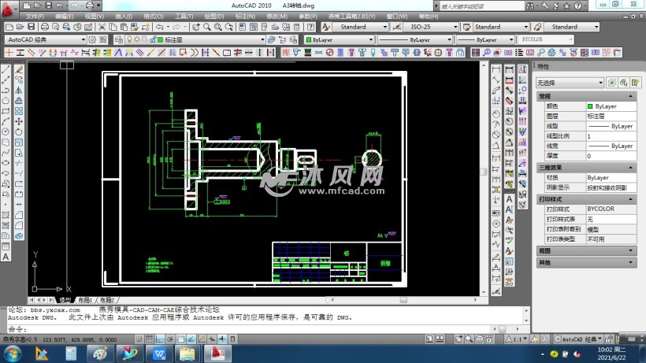The height and width of the screenshot is (363, 646).
Task: Click the binoculars search icon
Action: pos(530,6)
